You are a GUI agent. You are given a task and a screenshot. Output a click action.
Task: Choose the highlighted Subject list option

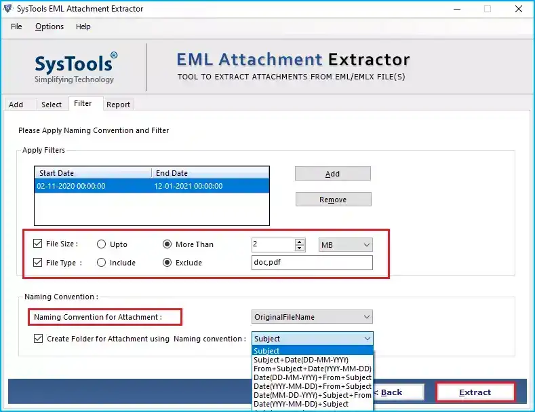313,351
